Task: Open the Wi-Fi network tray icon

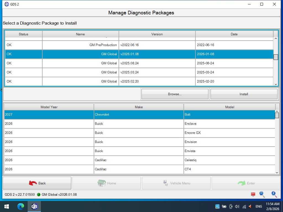Action: 244,206
